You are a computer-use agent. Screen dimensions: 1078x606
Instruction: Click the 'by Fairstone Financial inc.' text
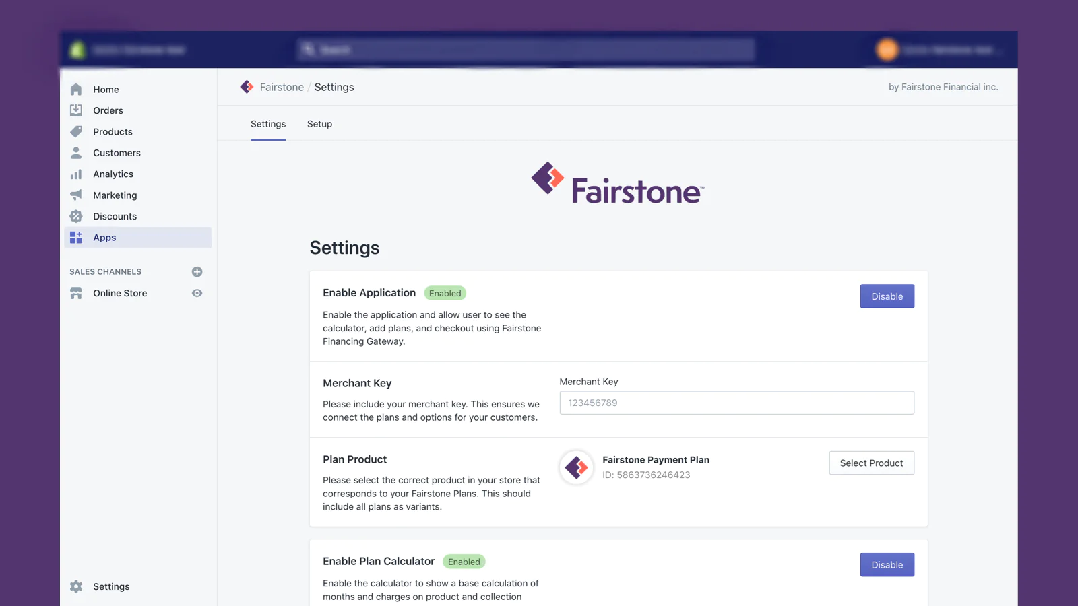coord(943,87)
